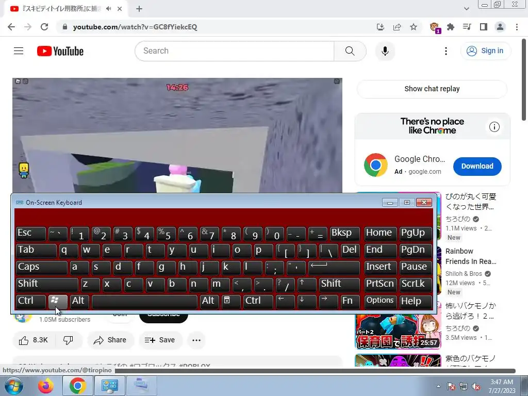Click the Share button under video
The height and width of the screenshot is (396, 528).
click(x=110, y=340)
